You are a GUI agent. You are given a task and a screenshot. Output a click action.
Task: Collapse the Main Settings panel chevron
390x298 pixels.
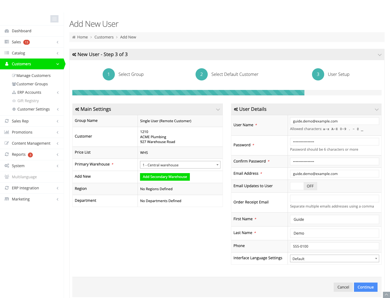218,109
